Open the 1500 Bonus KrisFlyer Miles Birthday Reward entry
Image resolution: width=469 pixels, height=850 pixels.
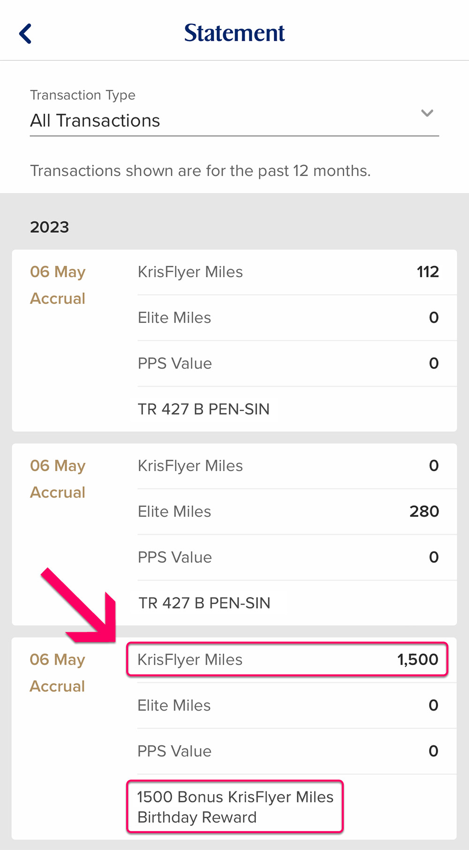[235, 807]
